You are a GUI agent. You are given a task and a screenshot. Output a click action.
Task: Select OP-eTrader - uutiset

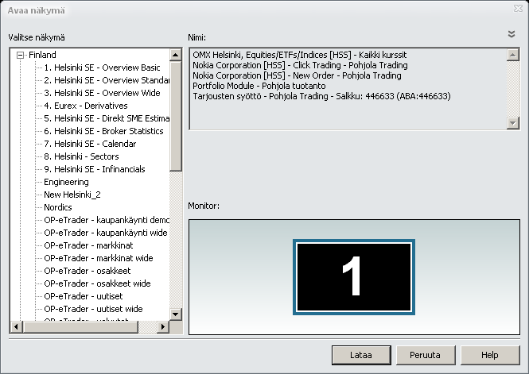(x=84, y=296)
